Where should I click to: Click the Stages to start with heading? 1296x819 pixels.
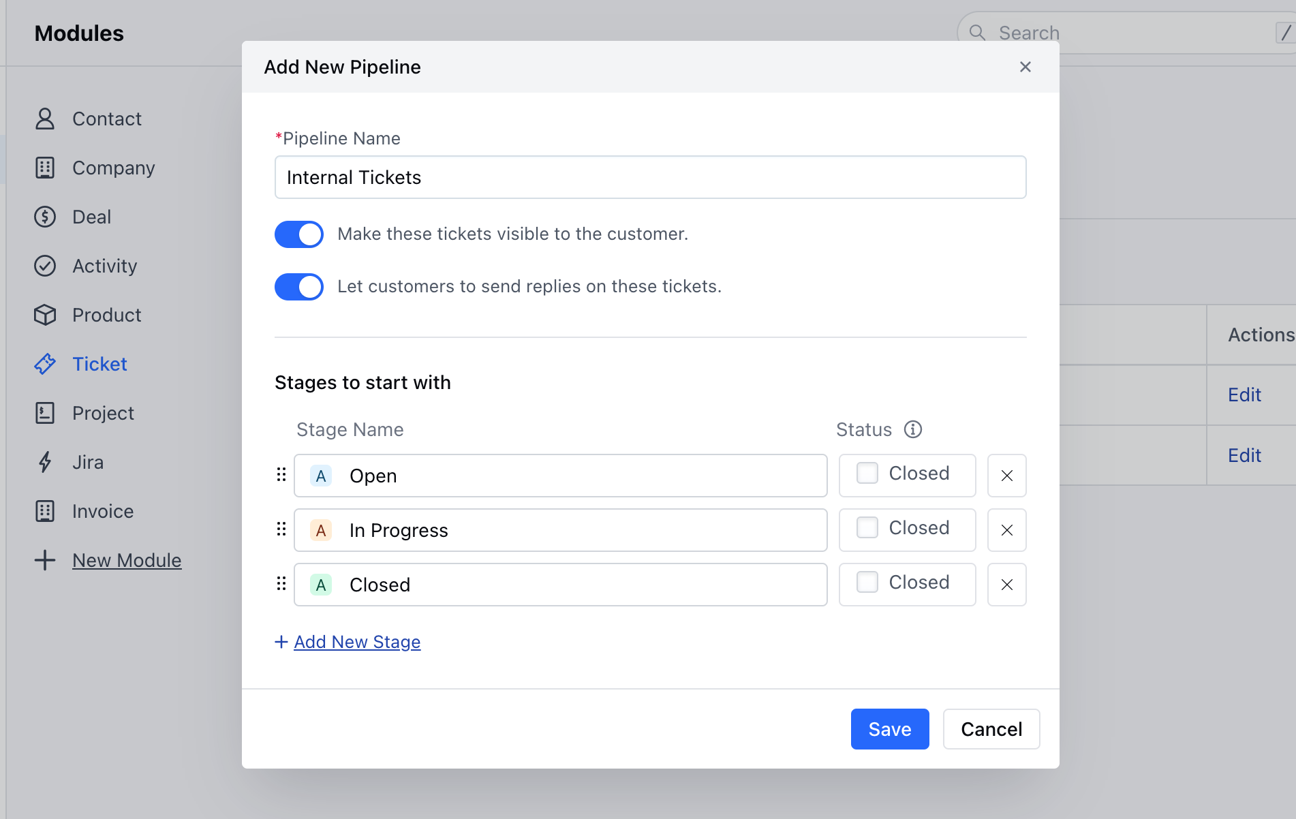(362, 382)
